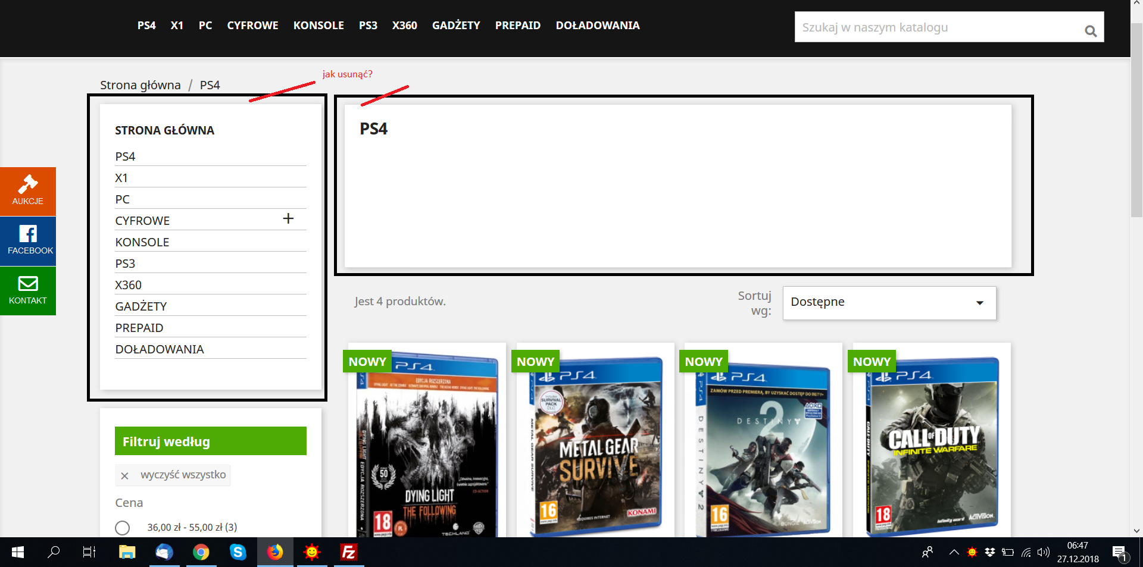Open the Facebook side button

click(x=28, y=241)
